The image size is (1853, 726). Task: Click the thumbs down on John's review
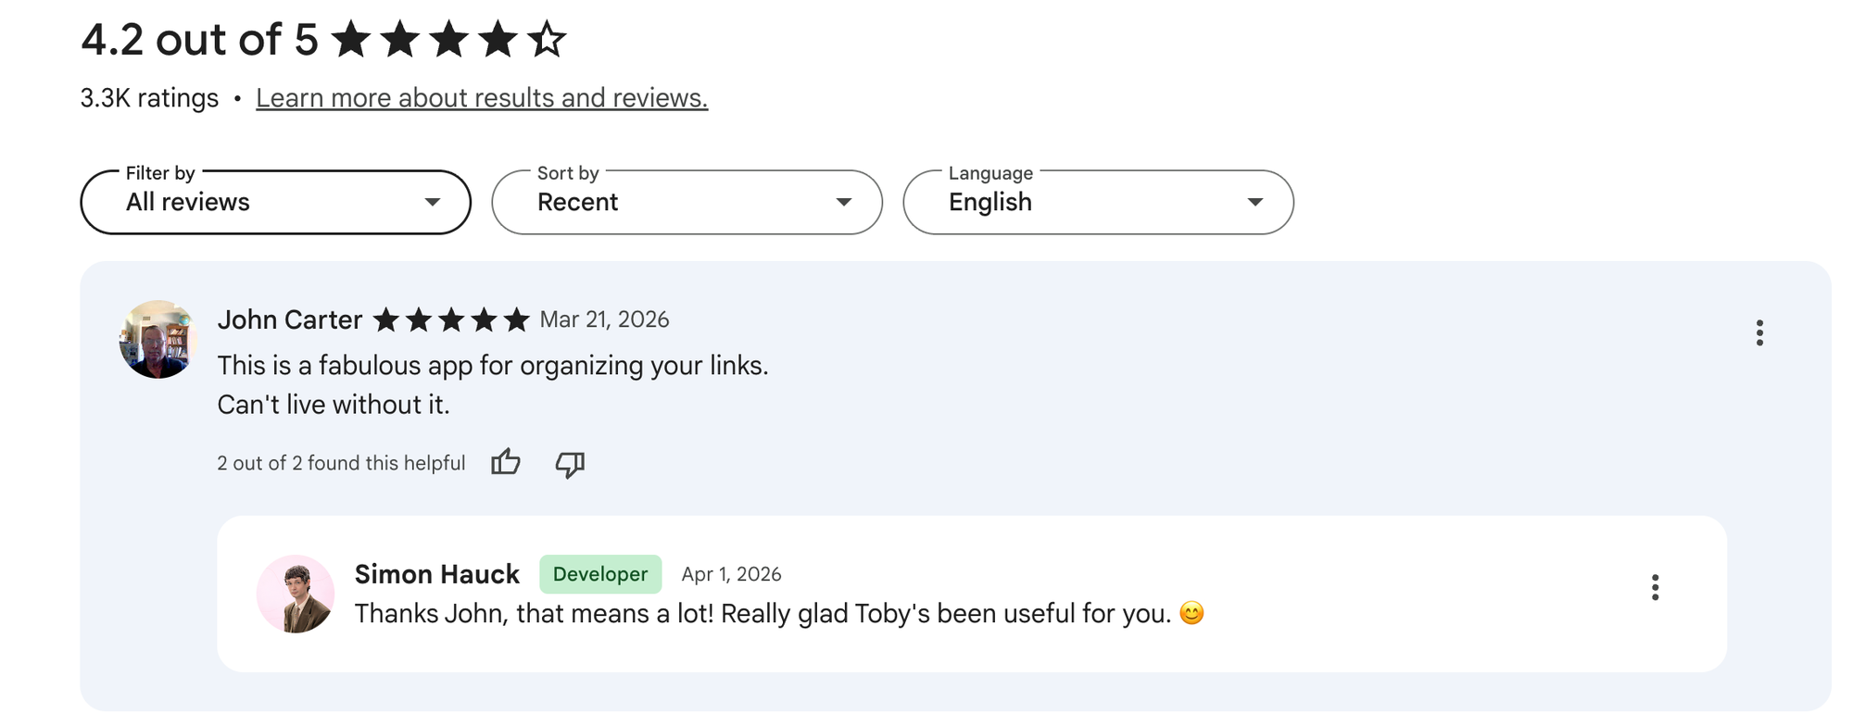coord(570,463)
